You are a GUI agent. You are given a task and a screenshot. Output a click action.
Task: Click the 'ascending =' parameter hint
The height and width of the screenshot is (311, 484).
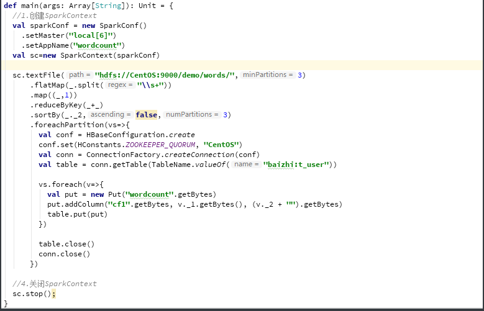(111, 114)
